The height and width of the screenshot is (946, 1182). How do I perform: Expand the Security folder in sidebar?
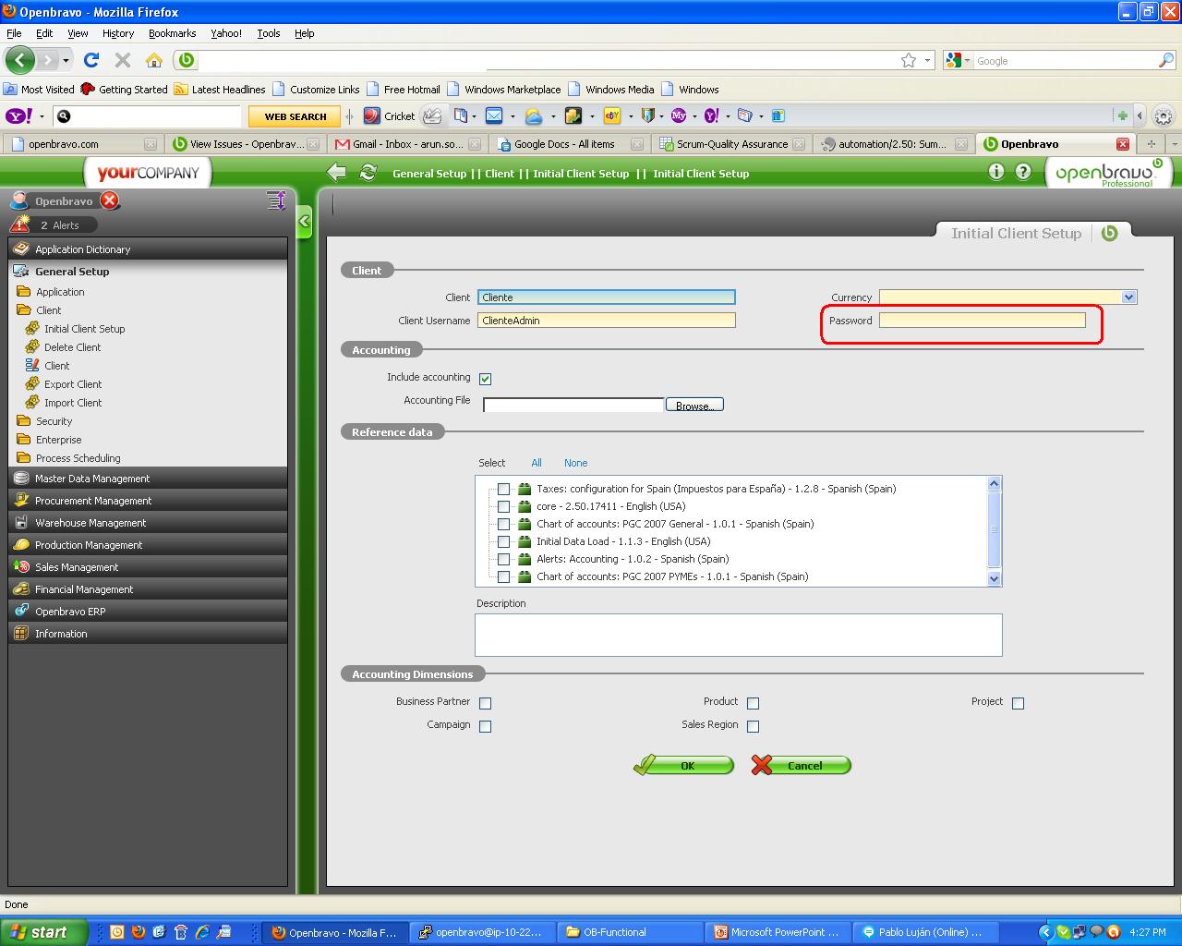(x=54, y=421)
